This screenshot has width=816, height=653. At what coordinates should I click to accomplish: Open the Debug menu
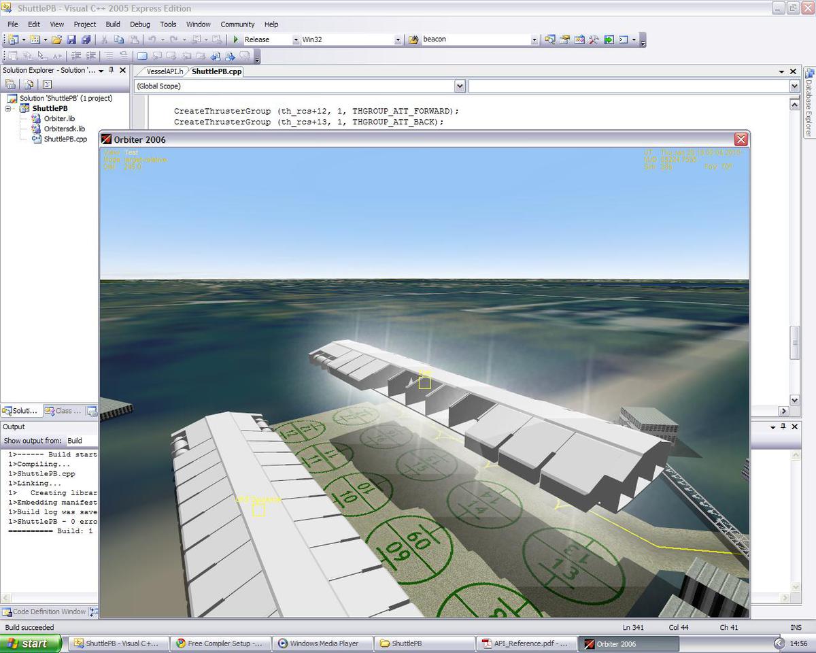pos(140,24)
